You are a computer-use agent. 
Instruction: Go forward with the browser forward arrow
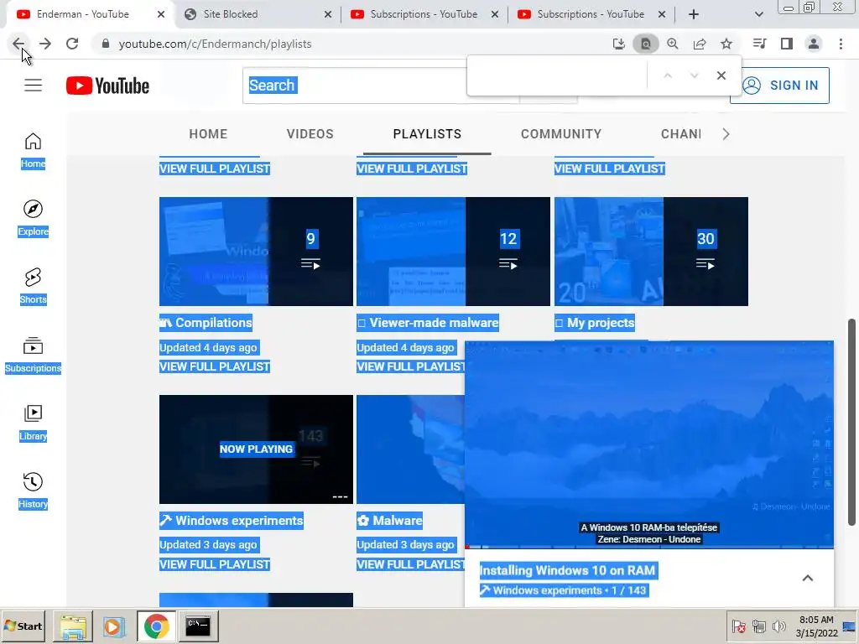(x=45, y=44)
